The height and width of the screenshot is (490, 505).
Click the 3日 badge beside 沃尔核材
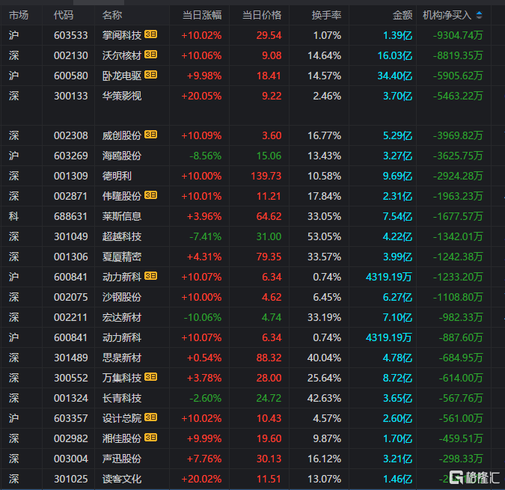pos(150,55)
